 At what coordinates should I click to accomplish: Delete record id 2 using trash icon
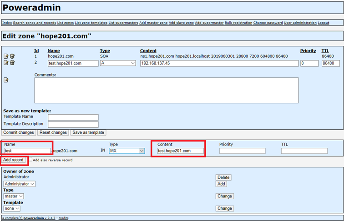coord(12,63)
